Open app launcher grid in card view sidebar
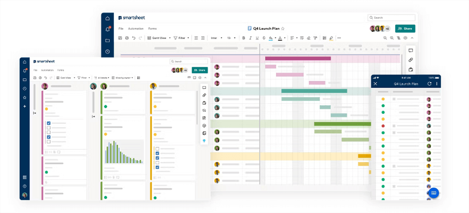This screenshot has width=469, height=213. 24,177
